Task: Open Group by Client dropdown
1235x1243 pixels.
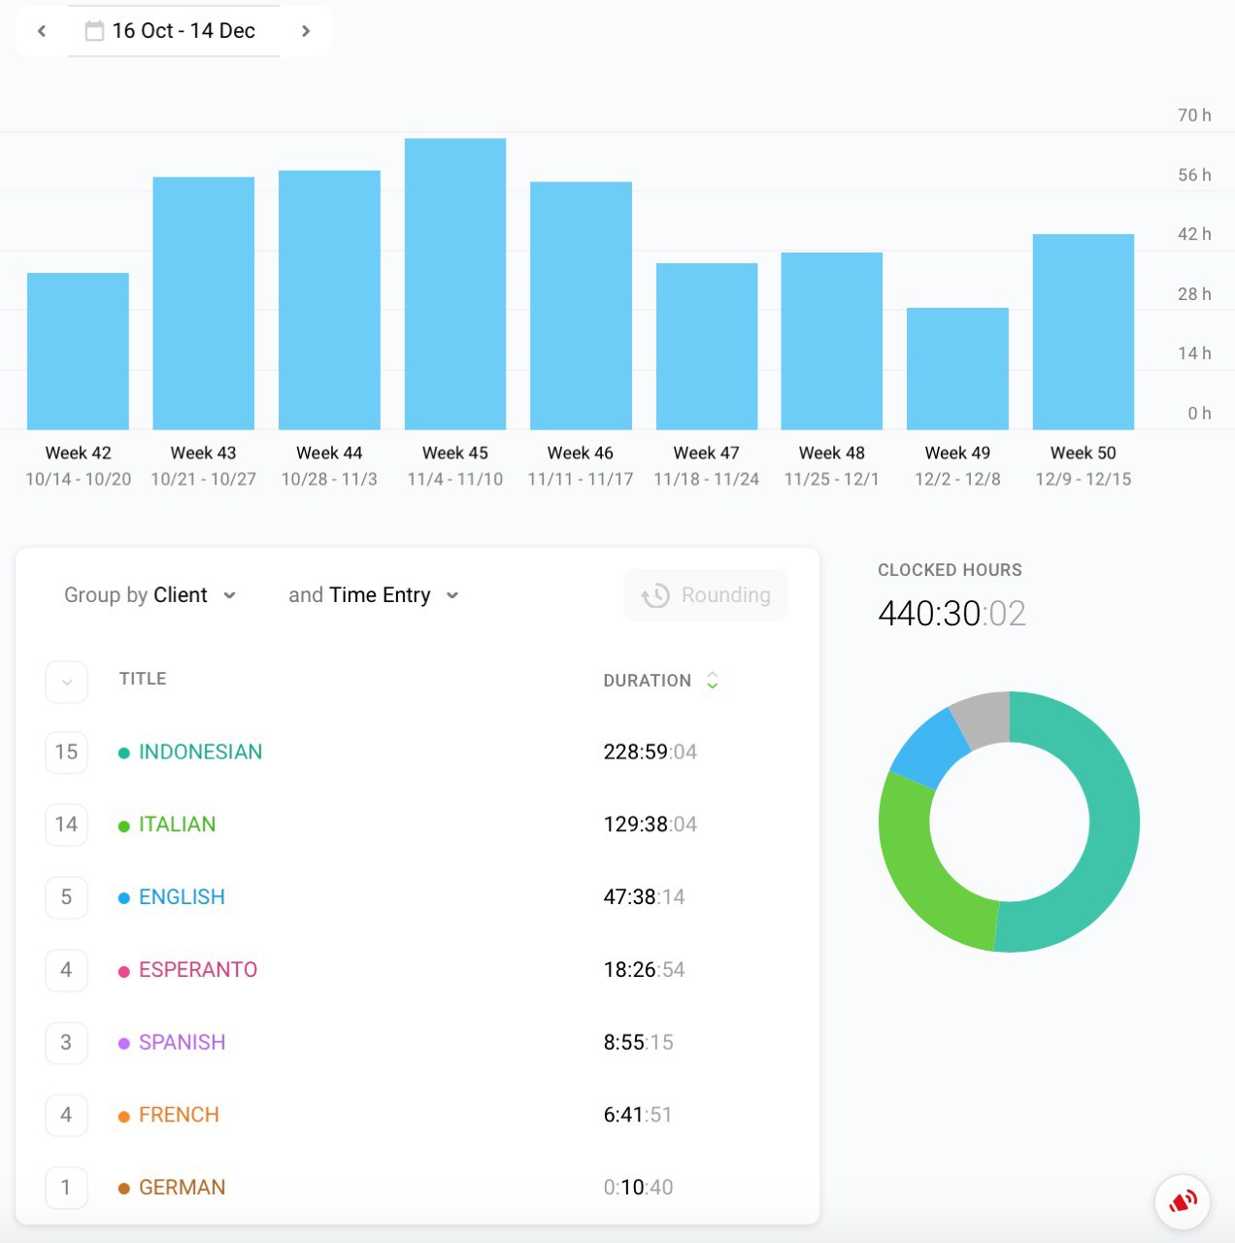Action: pyautogui.click(x=150, y=595)
